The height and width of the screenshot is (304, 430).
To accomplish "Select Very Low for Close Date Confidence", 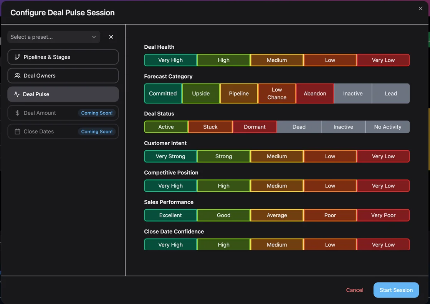I will click(x=383, y=245).
